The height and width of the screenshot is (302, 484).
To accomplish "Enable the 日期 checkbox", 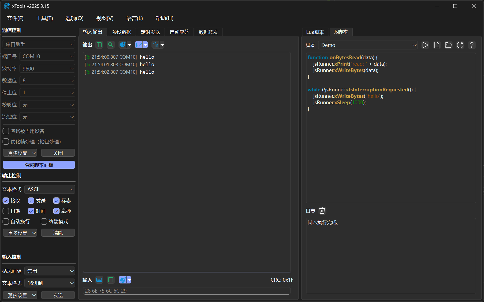I will 6,211.
